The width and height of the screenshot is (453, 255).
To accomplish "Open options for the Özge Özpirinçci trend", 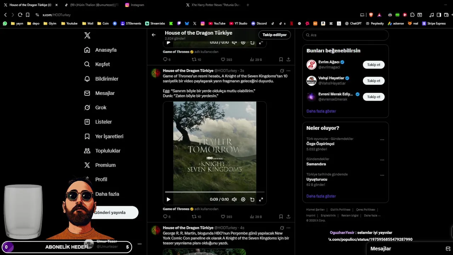I will click(382, 140).
